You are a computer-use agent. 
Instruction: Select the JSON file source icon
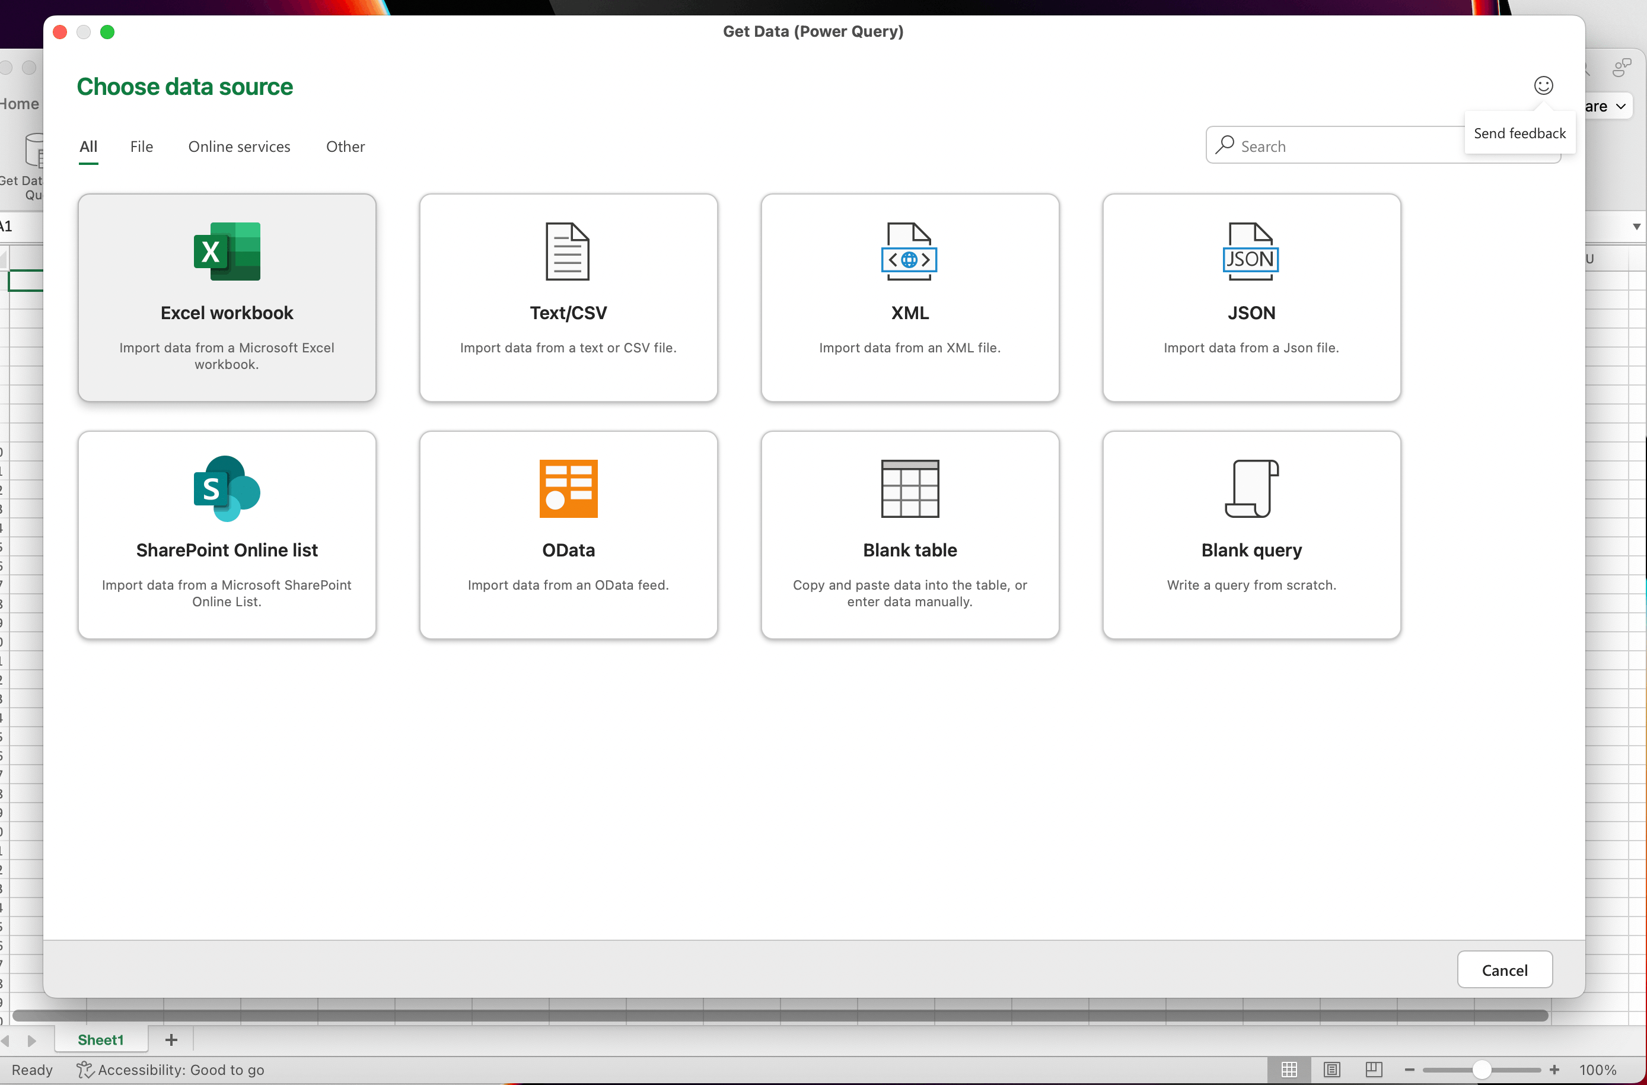point(1250,251)
